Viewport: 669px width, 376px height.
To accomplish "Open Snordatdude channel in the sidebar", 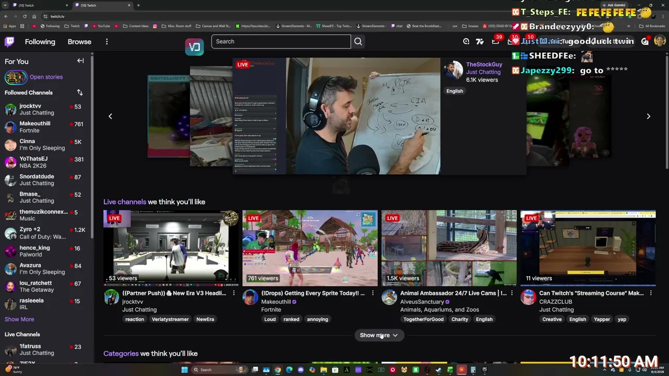I will pyautogui.click(x=46, y=180).
